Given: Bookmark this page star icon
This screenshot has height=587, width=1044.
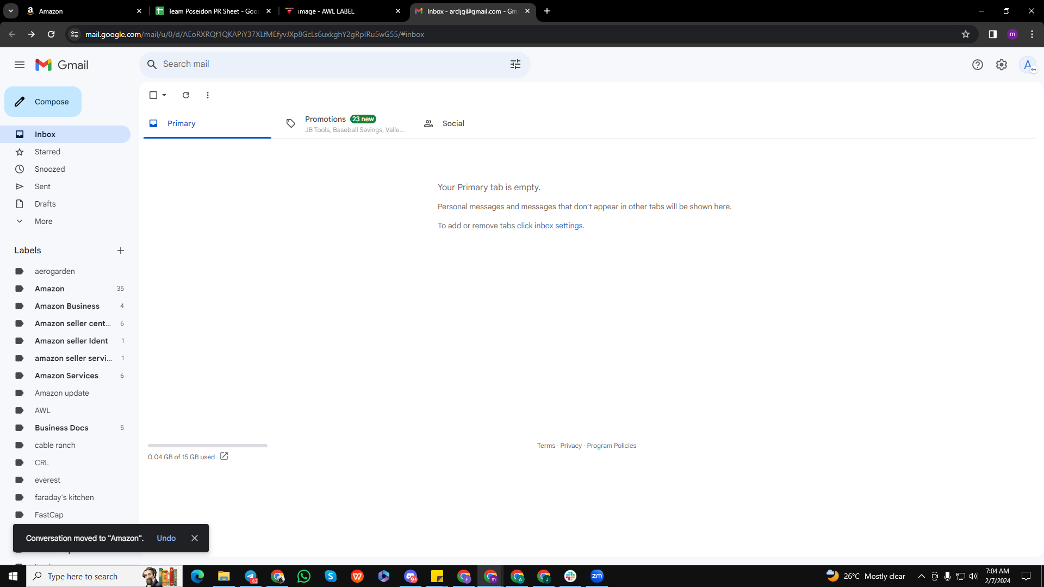Looking at the screenshot, I should click(966, 34).
